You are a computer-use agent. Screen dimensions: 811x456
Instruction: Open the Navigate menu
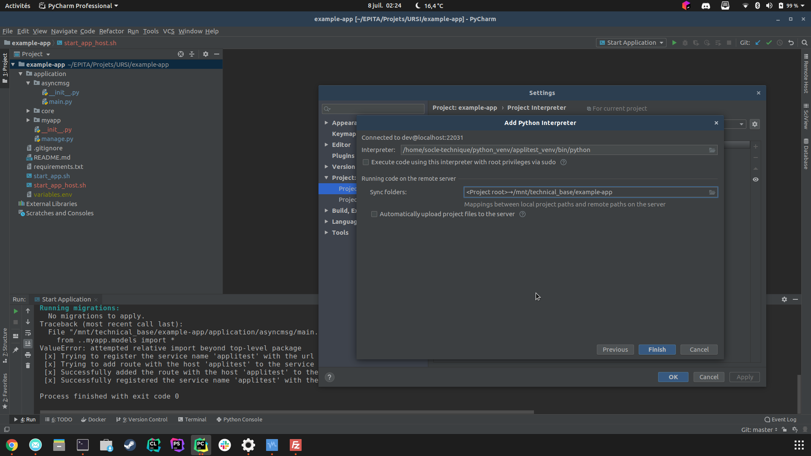coord(64,31)
